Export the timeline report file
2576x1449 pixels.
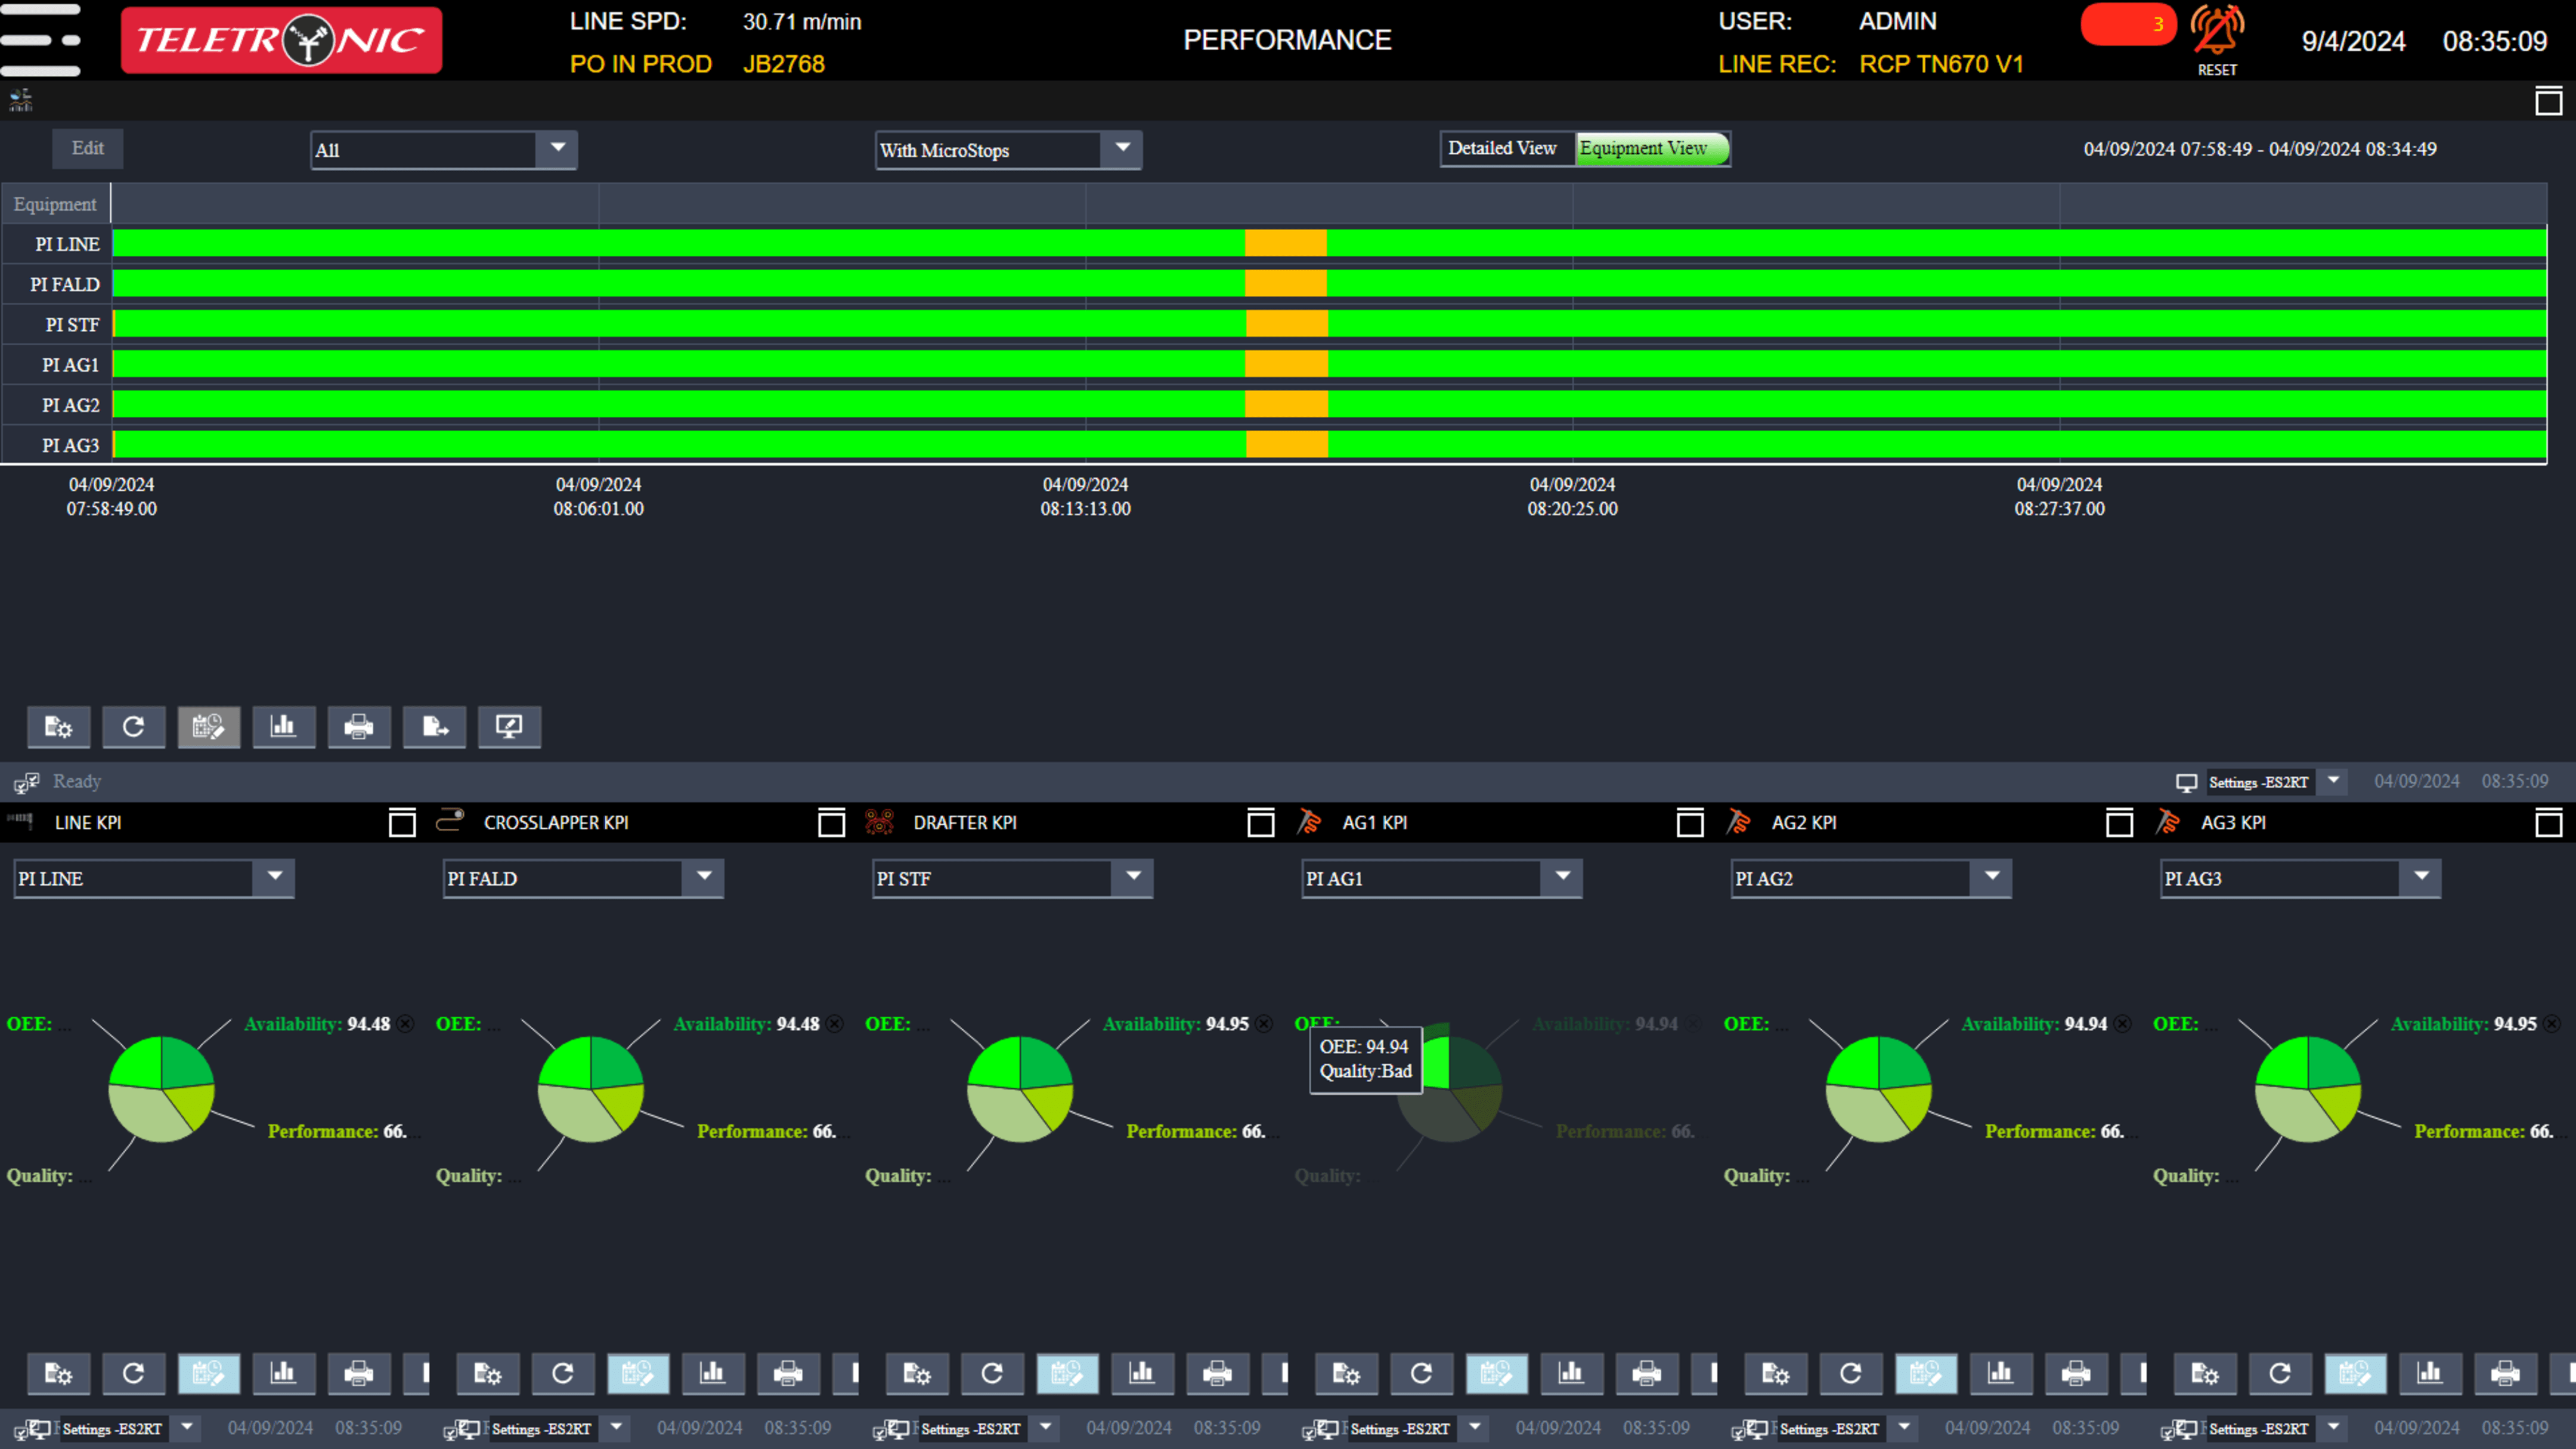tap(434, 727)
